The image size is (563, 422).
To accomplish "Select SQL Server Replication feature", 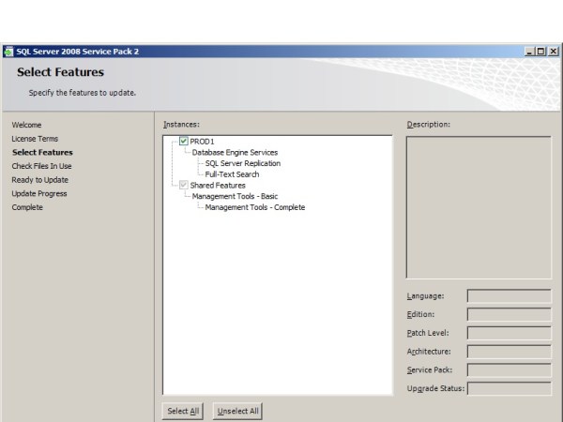I will [x=242, y=163].
